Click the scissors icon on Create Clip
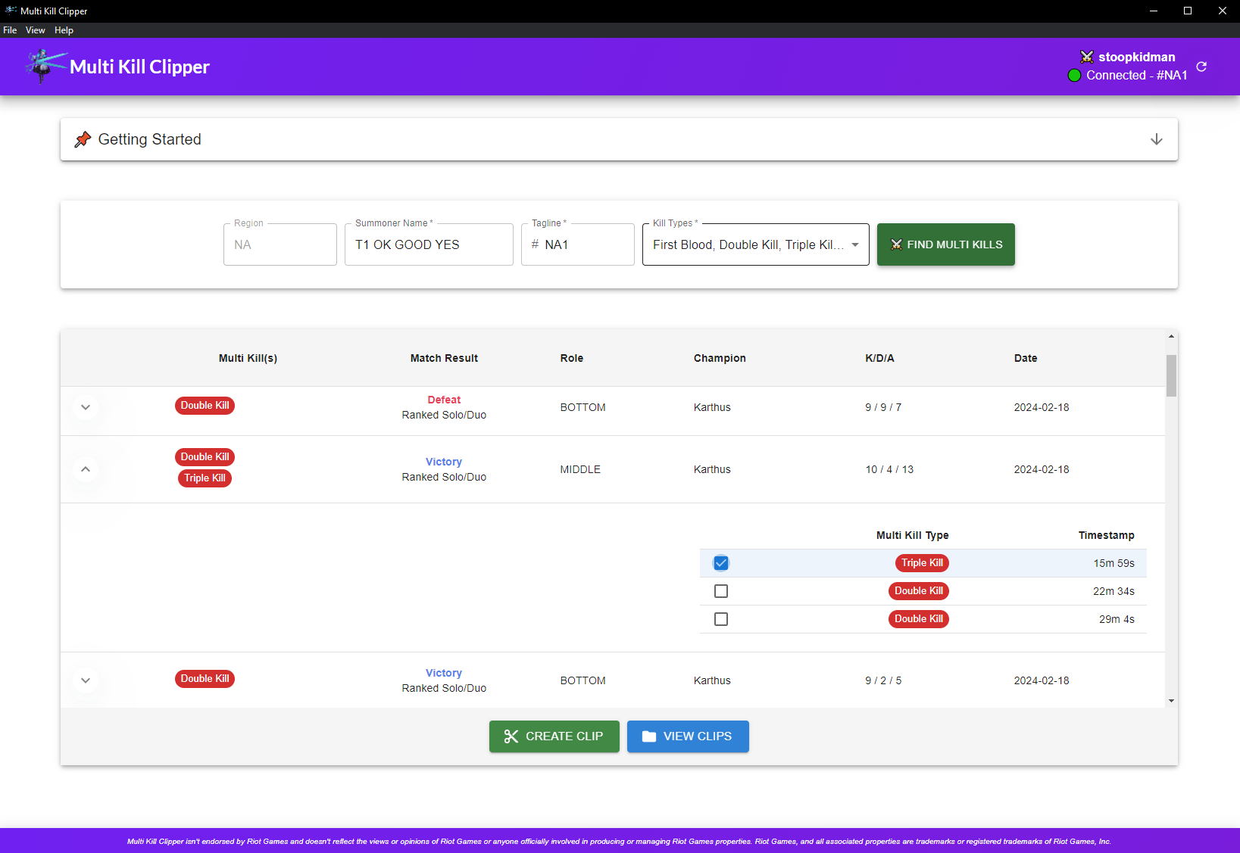 [x=511, y=736]
